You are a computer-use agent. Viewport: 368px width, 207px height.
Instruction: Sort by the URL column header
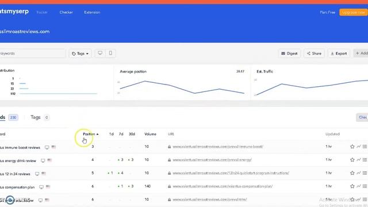pyautogui.click(x=171, y=134)
